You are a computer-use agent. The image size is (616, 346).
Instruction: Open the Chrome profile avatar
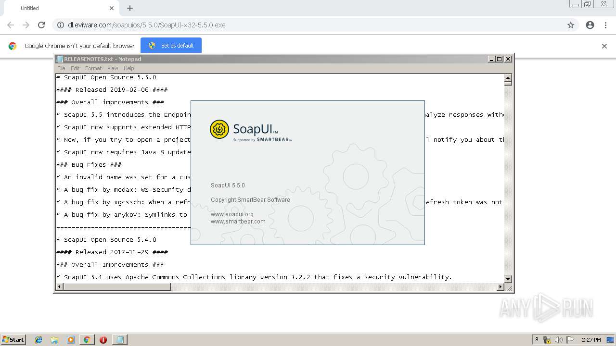click(x=590, y=25)
